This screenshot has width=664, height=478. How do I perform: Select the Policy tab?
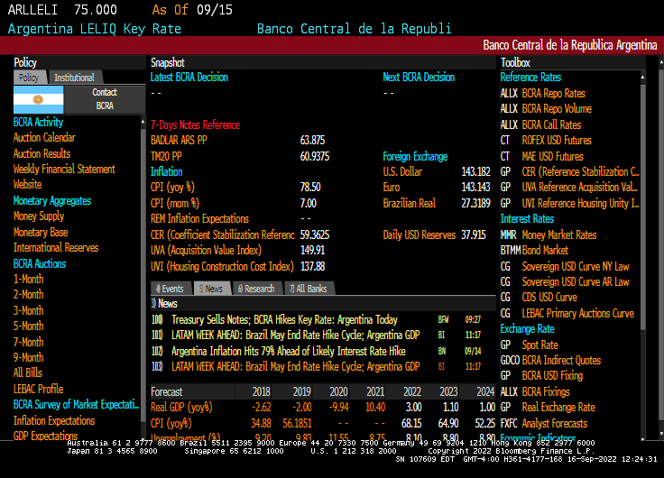28,78
